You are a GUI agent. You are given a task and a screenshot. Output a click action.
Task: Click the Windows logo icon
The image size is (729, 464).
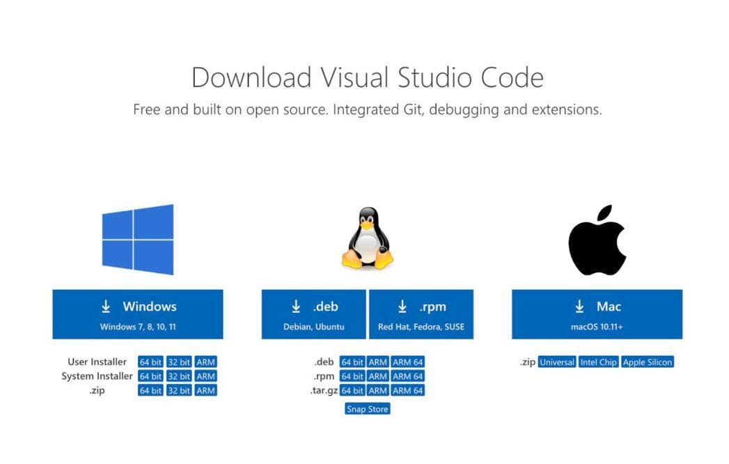tap(139, 238)
